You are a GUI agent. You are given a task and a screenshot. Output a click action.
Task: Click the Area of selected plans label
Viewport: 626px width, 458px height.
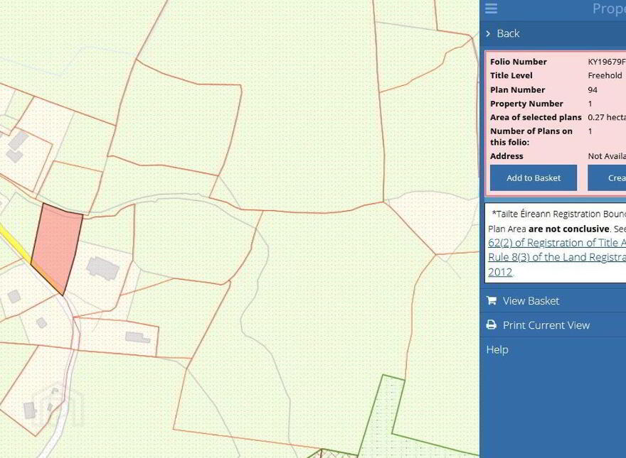pyautogui.click(x=536, y=117)
